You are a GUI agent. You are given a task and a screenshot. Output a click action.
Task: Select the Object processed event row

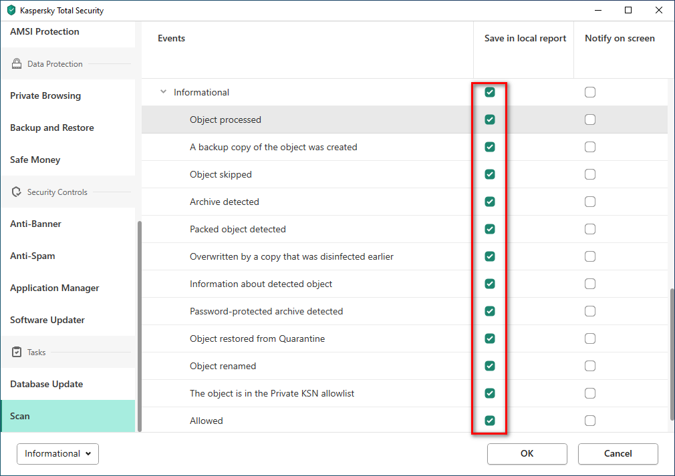tap(404, 120)
